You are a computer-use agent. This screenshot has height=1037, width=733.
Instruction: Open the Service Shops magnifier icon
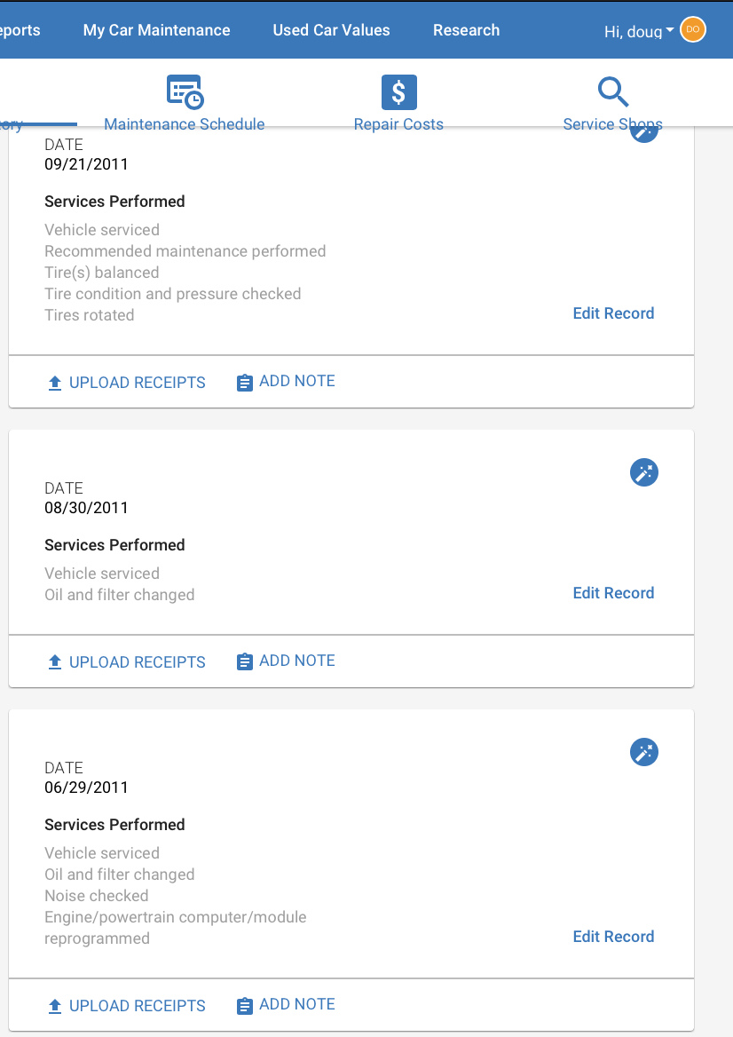(612, 92)
